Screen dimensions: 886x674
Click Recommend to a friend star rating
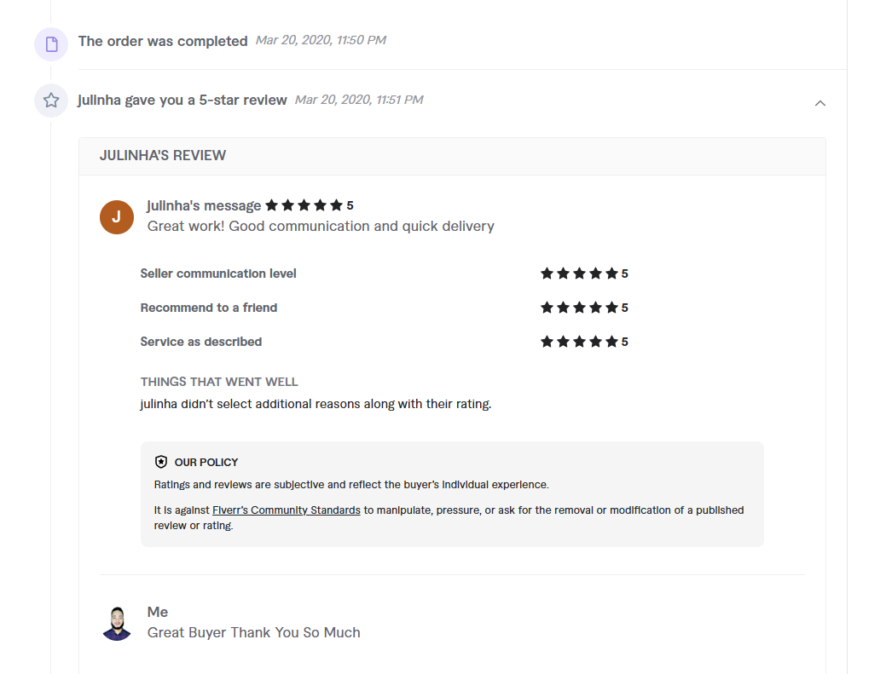(x=579, y=308)
